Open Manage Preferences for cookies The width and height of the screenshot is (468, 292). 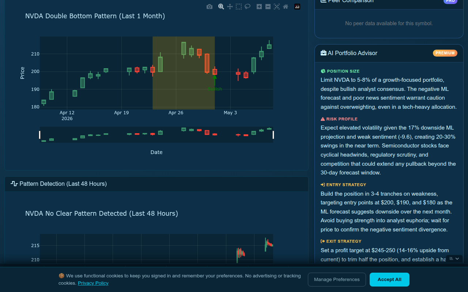(337, 280)
